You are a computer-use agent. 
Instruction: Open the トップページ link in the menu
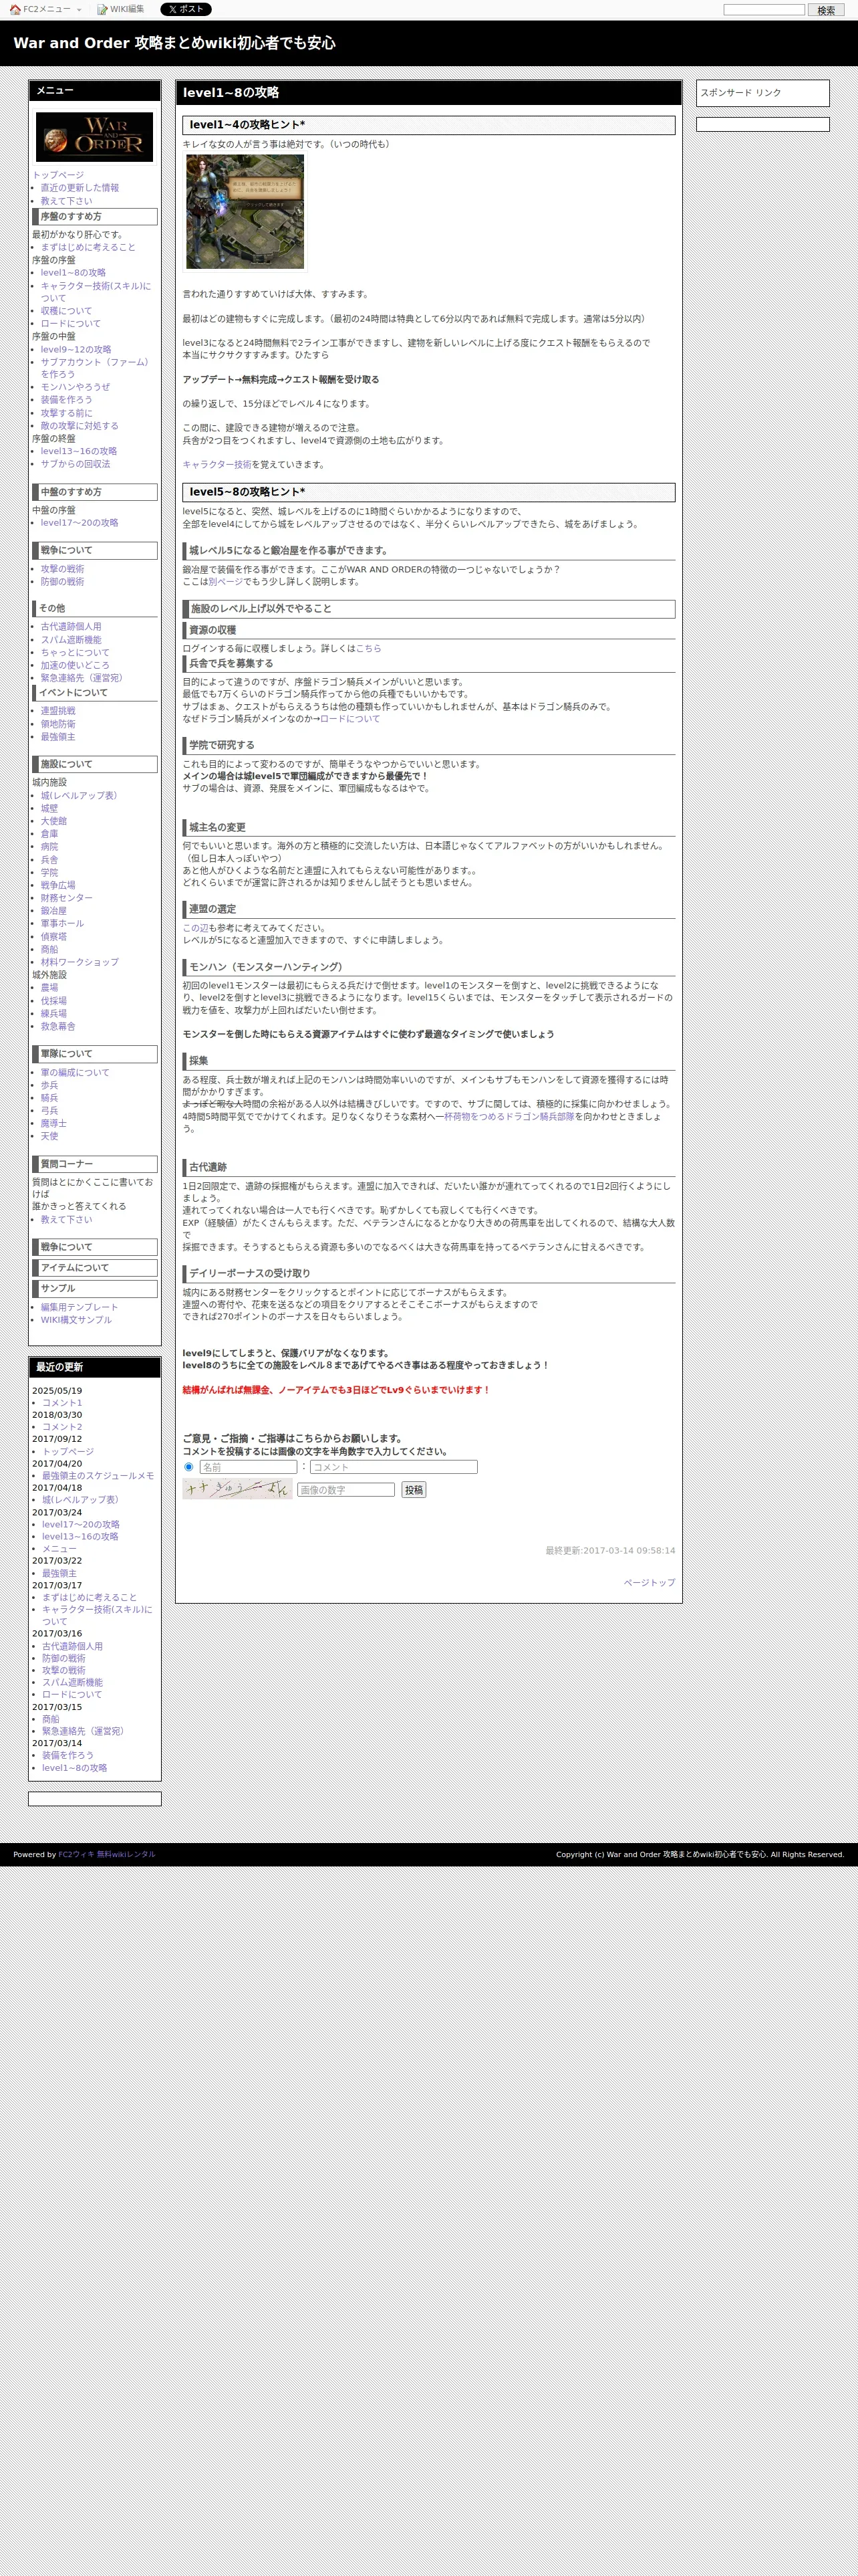coord(58,174)
